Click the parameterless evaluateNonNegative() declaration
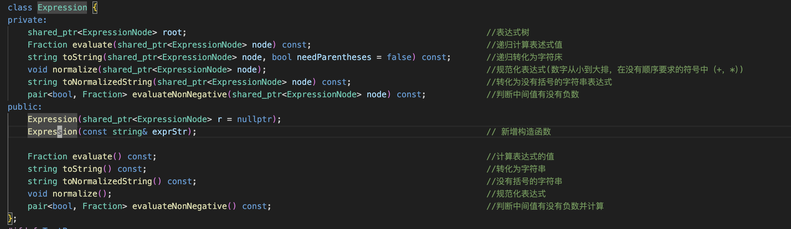This screenshot has height=229, width=791. pyautogui.click(x=179, y=206)
